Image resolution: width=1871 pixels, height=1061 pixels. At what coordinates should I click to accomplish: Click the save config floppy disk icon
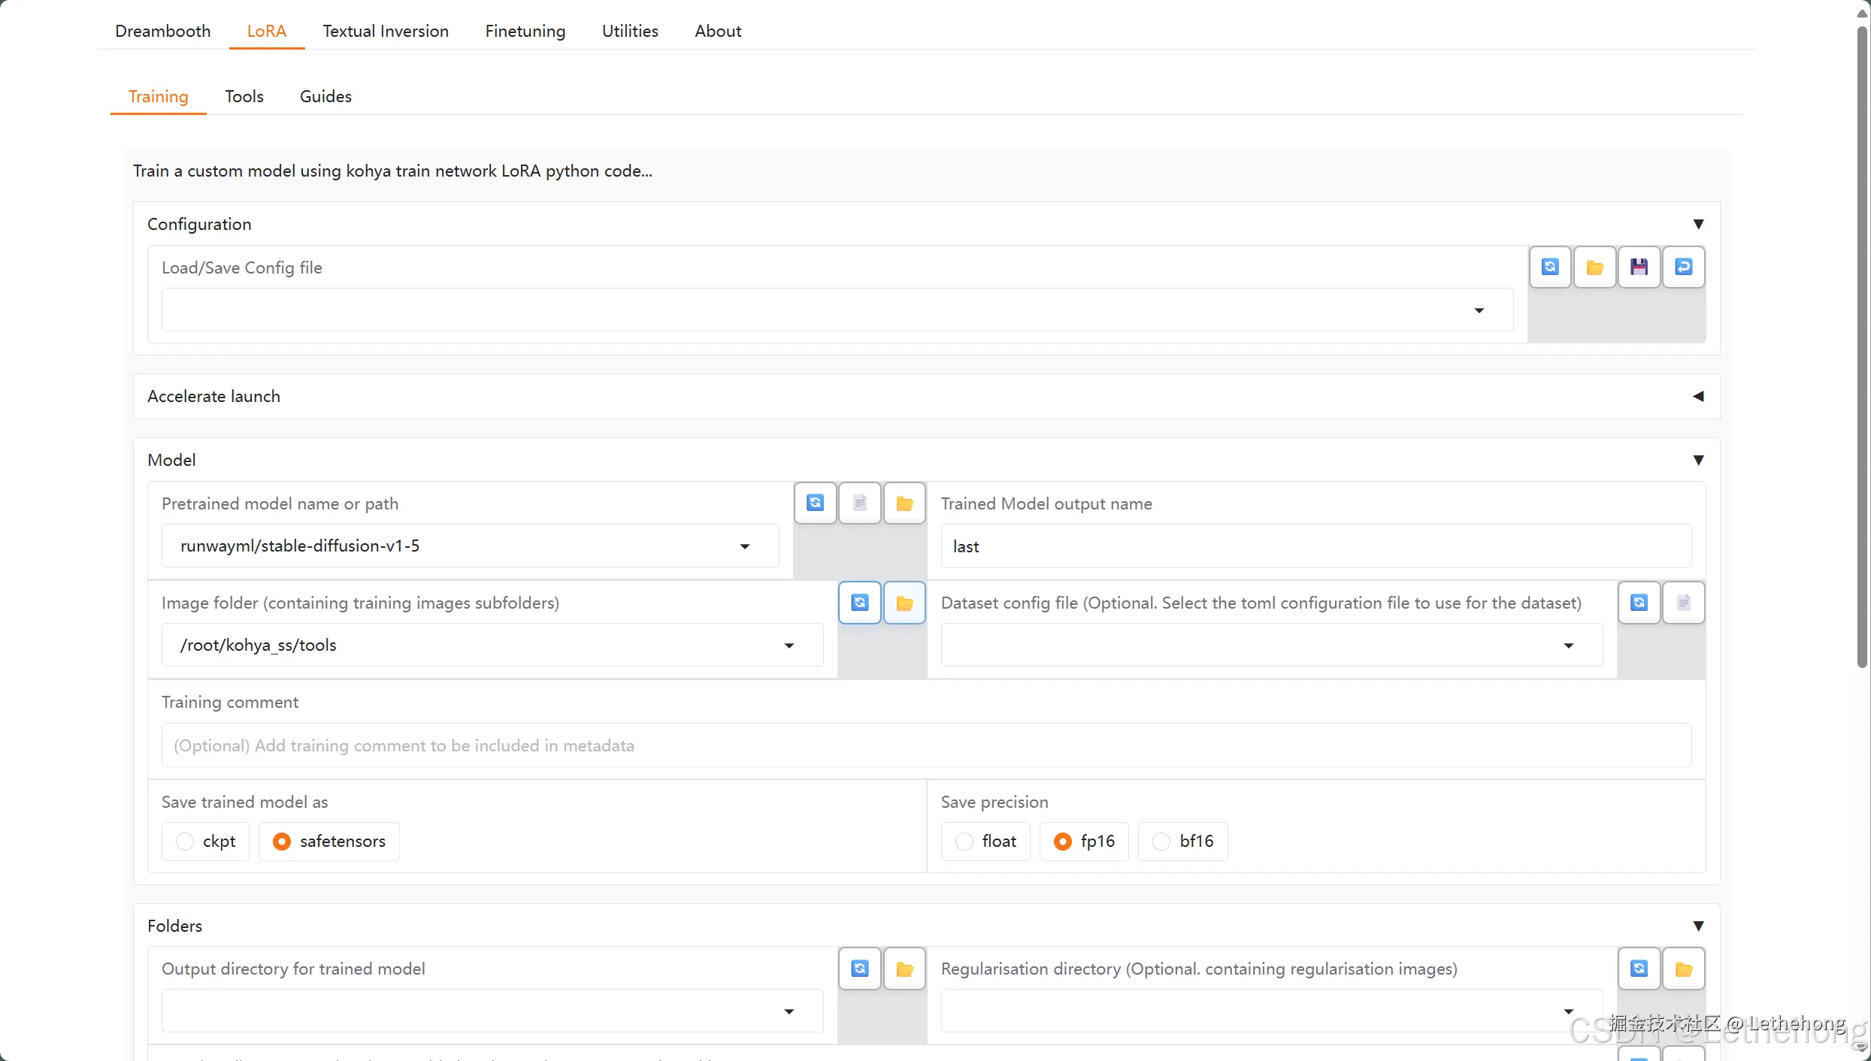1639,268
